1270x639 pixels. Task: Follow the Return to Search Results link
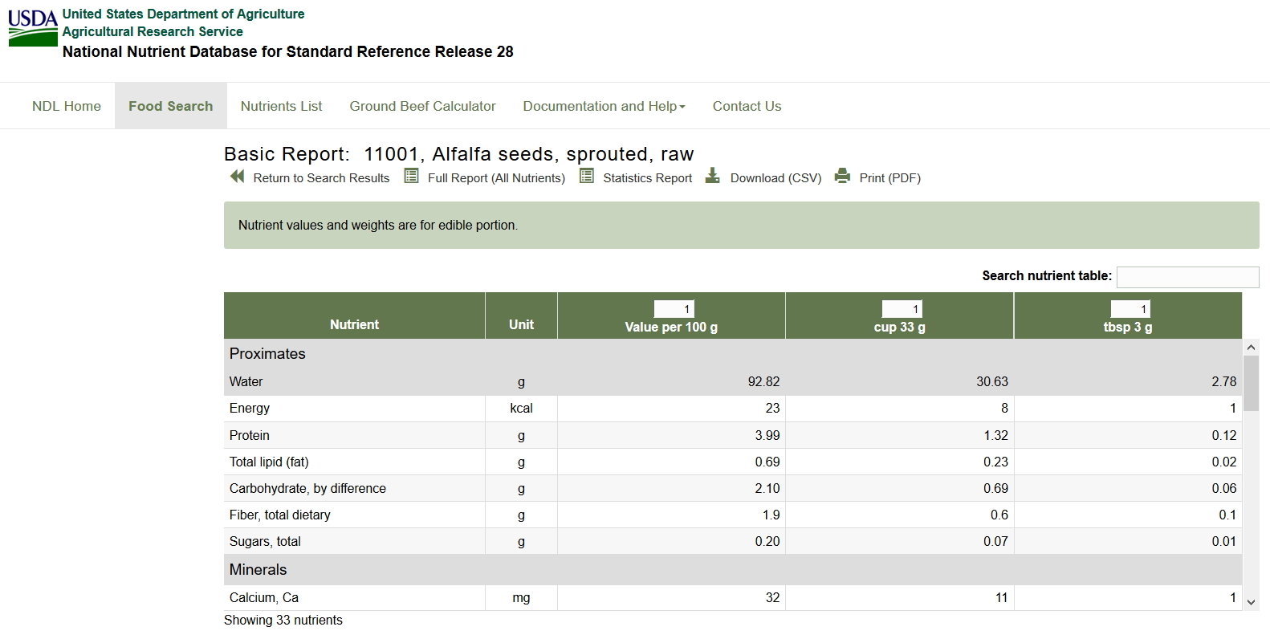click(x=321, y=178)
